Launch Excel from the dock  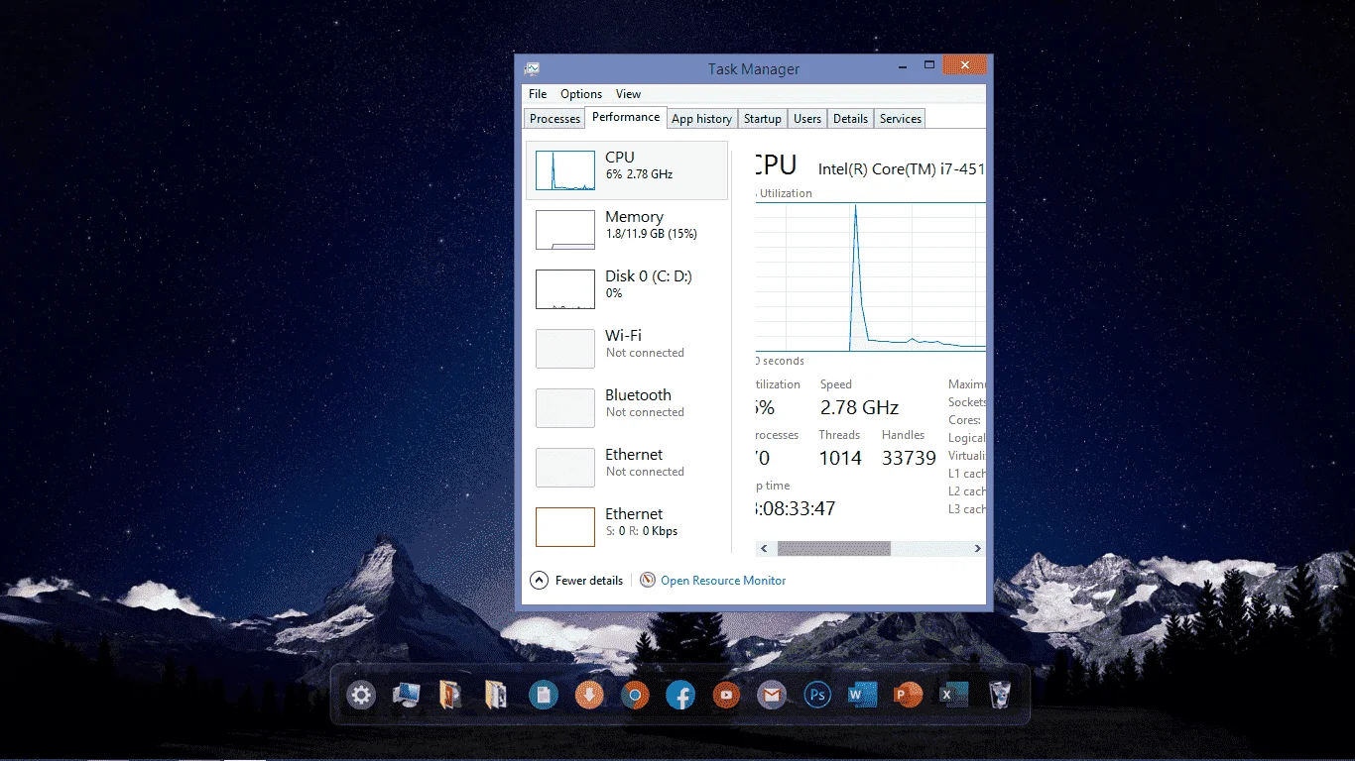(x=953, y=695)
